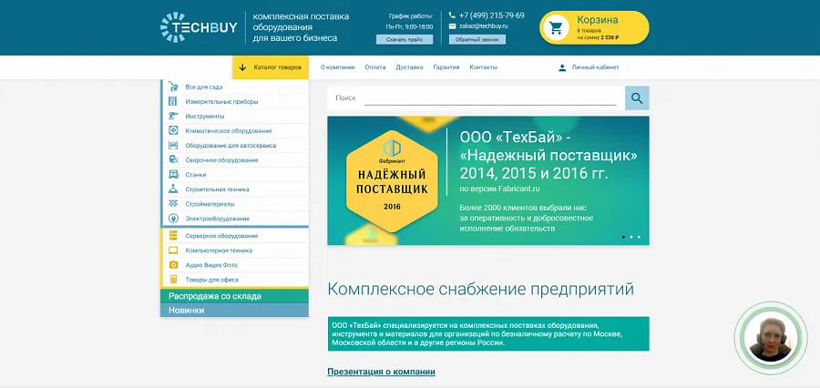Open Климатическое оборудование category
Screen dimensions: 820x388
229,131
